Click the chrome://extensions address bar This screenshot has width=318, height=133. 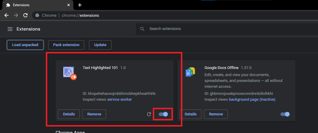pyautogui.click(x=174, y=15)
